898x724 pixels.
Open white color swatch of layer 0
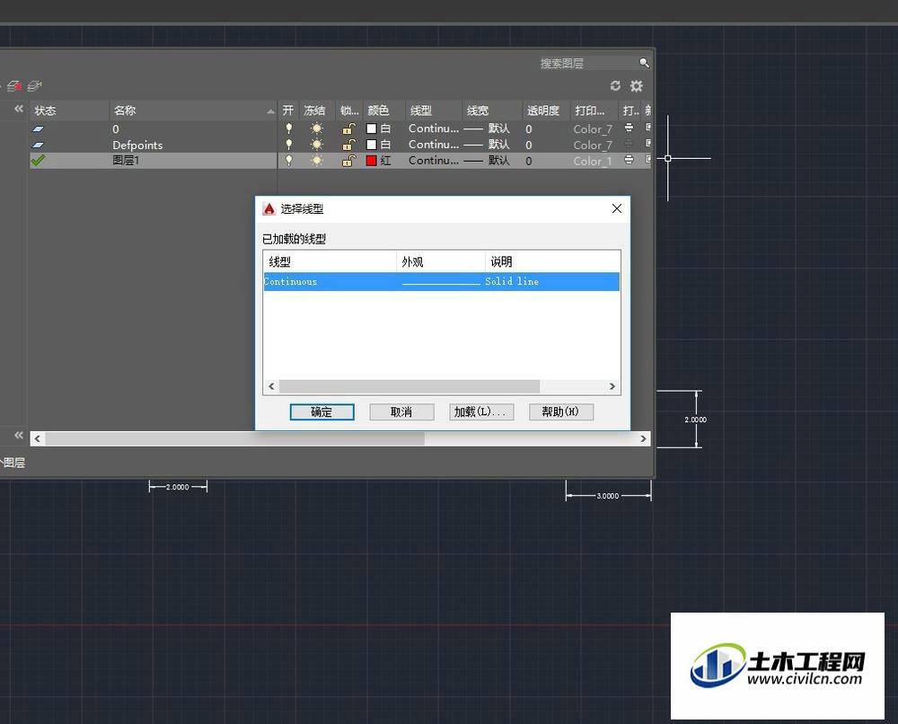(371, 128)
